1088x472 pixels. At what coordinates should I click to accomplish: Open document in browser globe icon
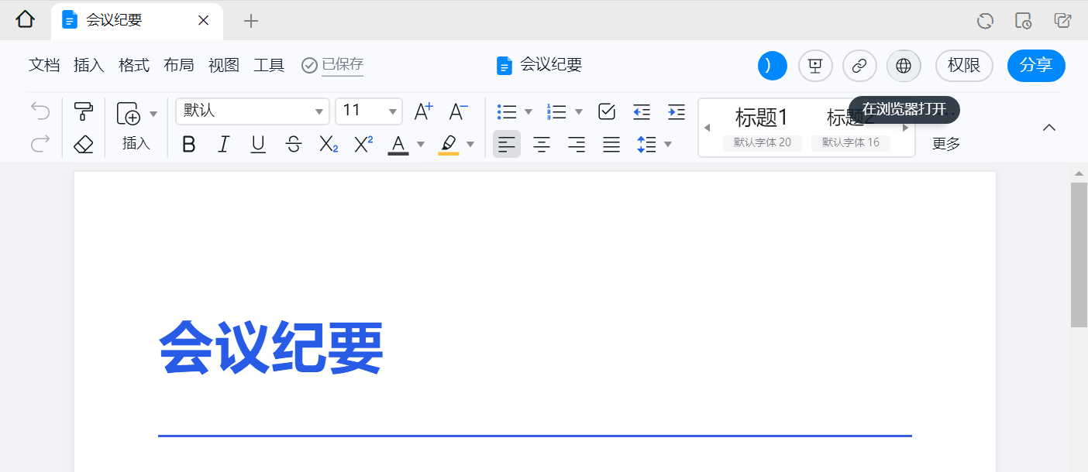click(904, 66)
